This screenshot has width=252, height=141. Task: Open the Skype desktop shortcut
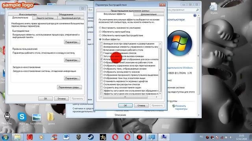(x=22, y=119)
